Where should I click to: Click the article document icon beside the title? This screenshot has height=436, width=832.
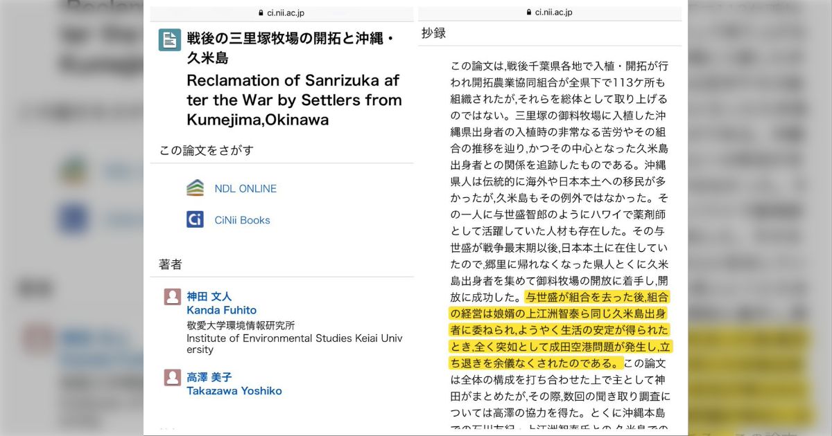pos(170,39)
